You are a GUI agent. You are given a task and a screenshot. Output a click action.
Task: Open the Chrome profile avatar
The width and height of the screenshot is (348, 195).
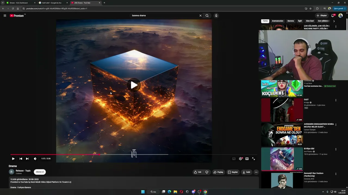point(330,8)
